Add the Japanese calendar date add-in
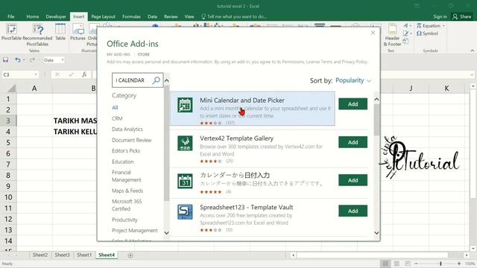Screen dimensions: 477x268 353,180
